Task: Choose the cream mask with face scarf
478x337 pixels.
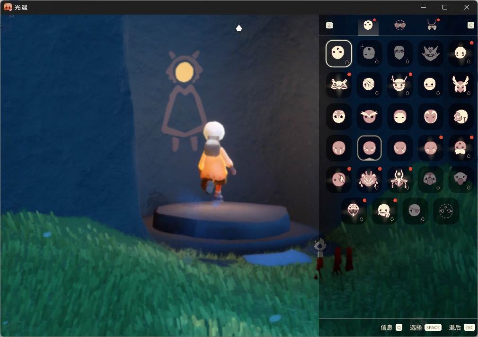Action: [x=384, y=211]
